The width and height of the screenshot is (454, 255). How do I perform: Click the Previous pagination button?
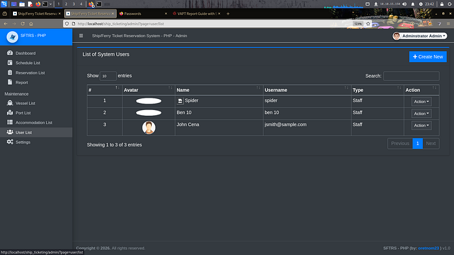[400, 144]
